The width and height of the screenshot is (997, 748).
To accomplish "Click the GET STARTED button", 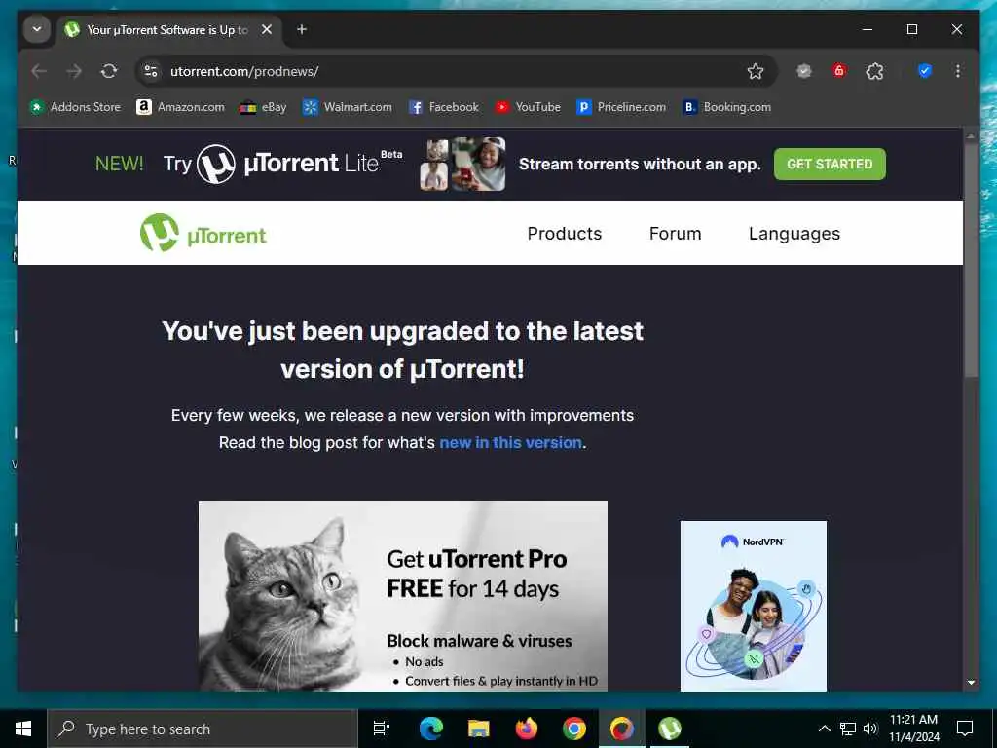I will (830, 164).
